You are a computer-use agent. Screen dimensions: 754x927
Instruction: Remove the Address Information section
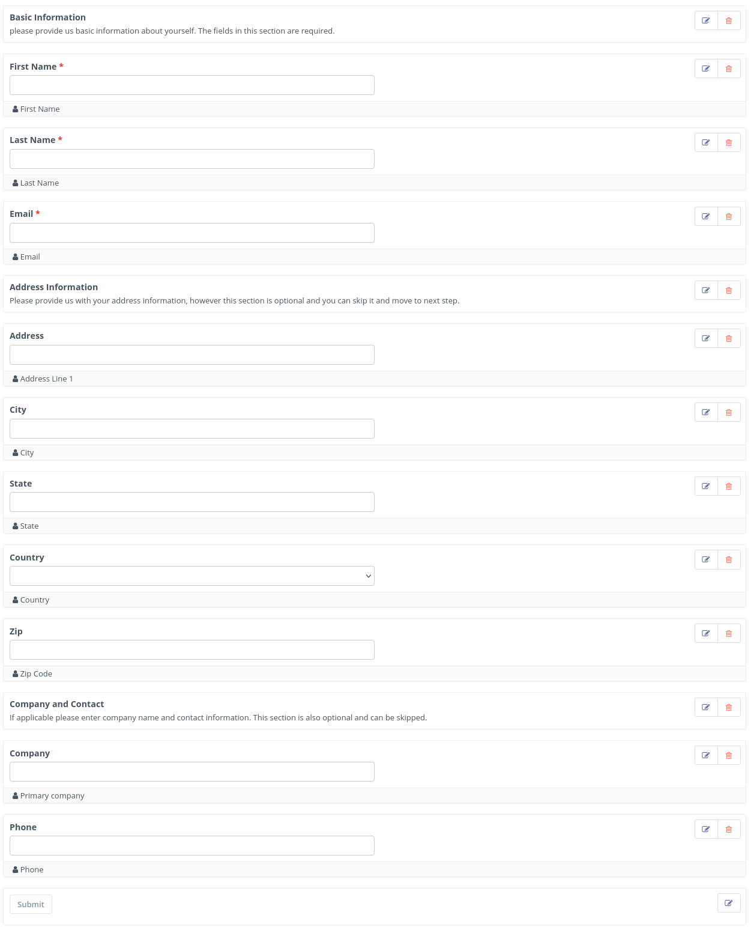tap(729, 291)
